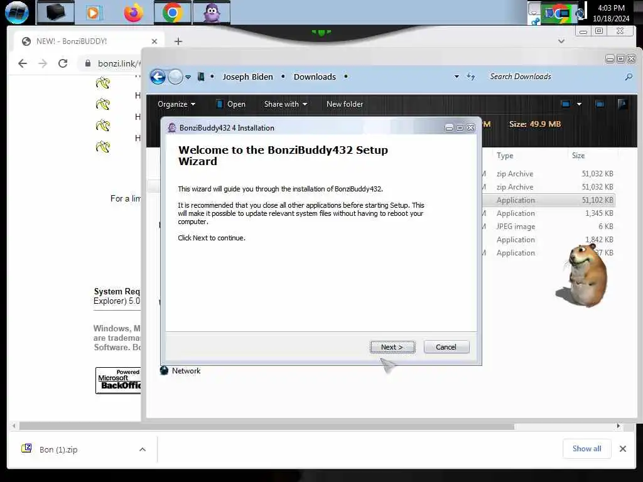The image size is (643, 482).
Task: Open the black folder taskbar icon
Action: coord(55,13)
